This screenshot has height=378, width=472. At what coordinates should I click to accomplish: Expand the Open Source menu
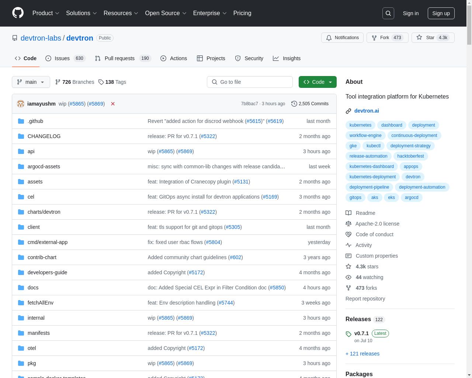coord(166,13)
